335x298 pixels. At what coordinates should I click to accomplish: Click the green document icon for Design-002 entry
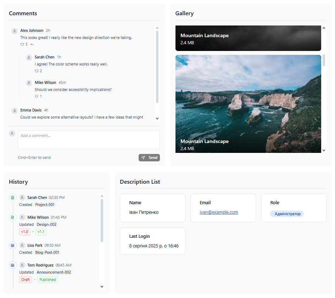pos(13,217)
